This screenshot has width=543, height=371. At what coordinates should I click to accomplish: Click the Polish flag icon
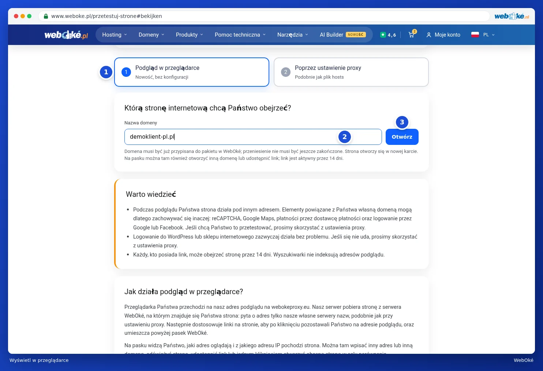pos(475,35)
